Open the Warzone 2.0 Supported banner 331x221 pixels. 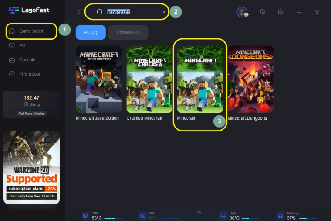[x=32, y=167]
